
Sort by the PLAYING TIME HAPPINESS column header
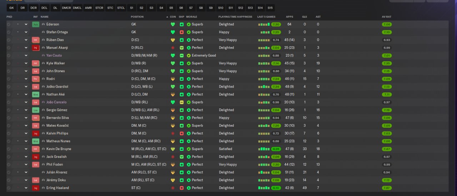tap(235, 17)
